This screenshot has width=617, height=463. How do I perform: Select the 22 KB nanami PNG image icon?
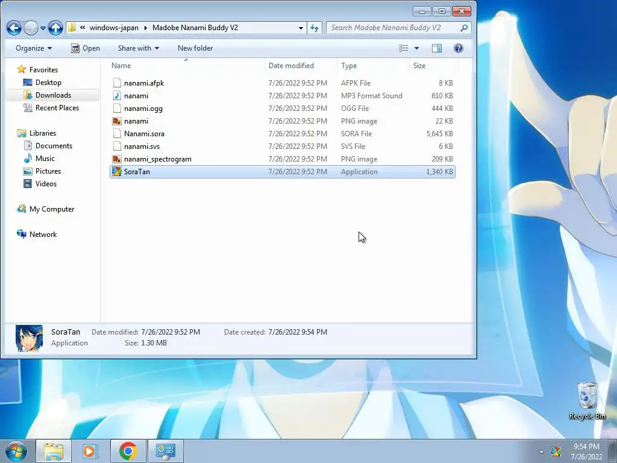click(117, 121)
